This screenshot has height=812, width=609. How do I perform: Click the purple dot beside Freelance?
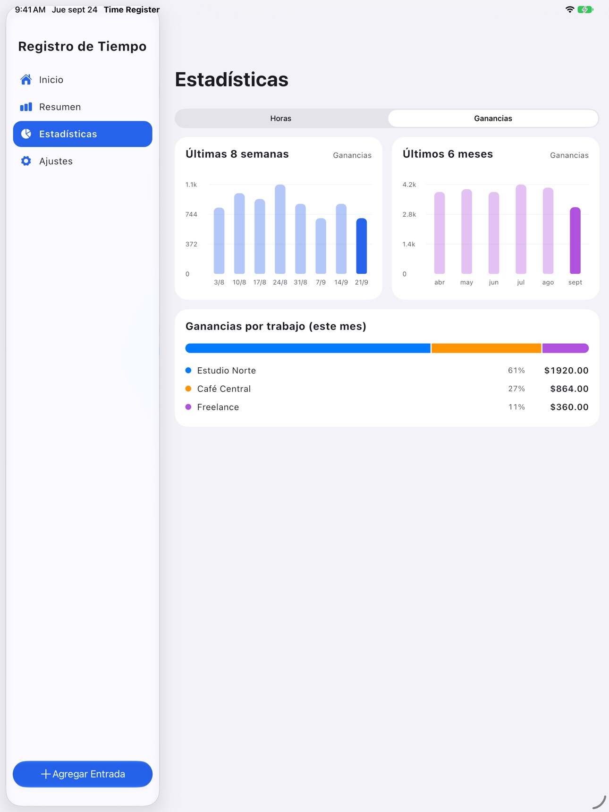[188, 407]
